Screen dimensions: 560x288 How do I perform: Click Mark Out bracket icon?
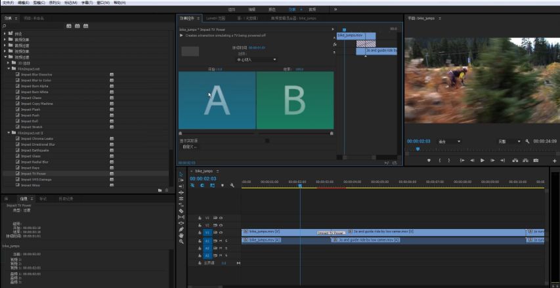[449, 161]
